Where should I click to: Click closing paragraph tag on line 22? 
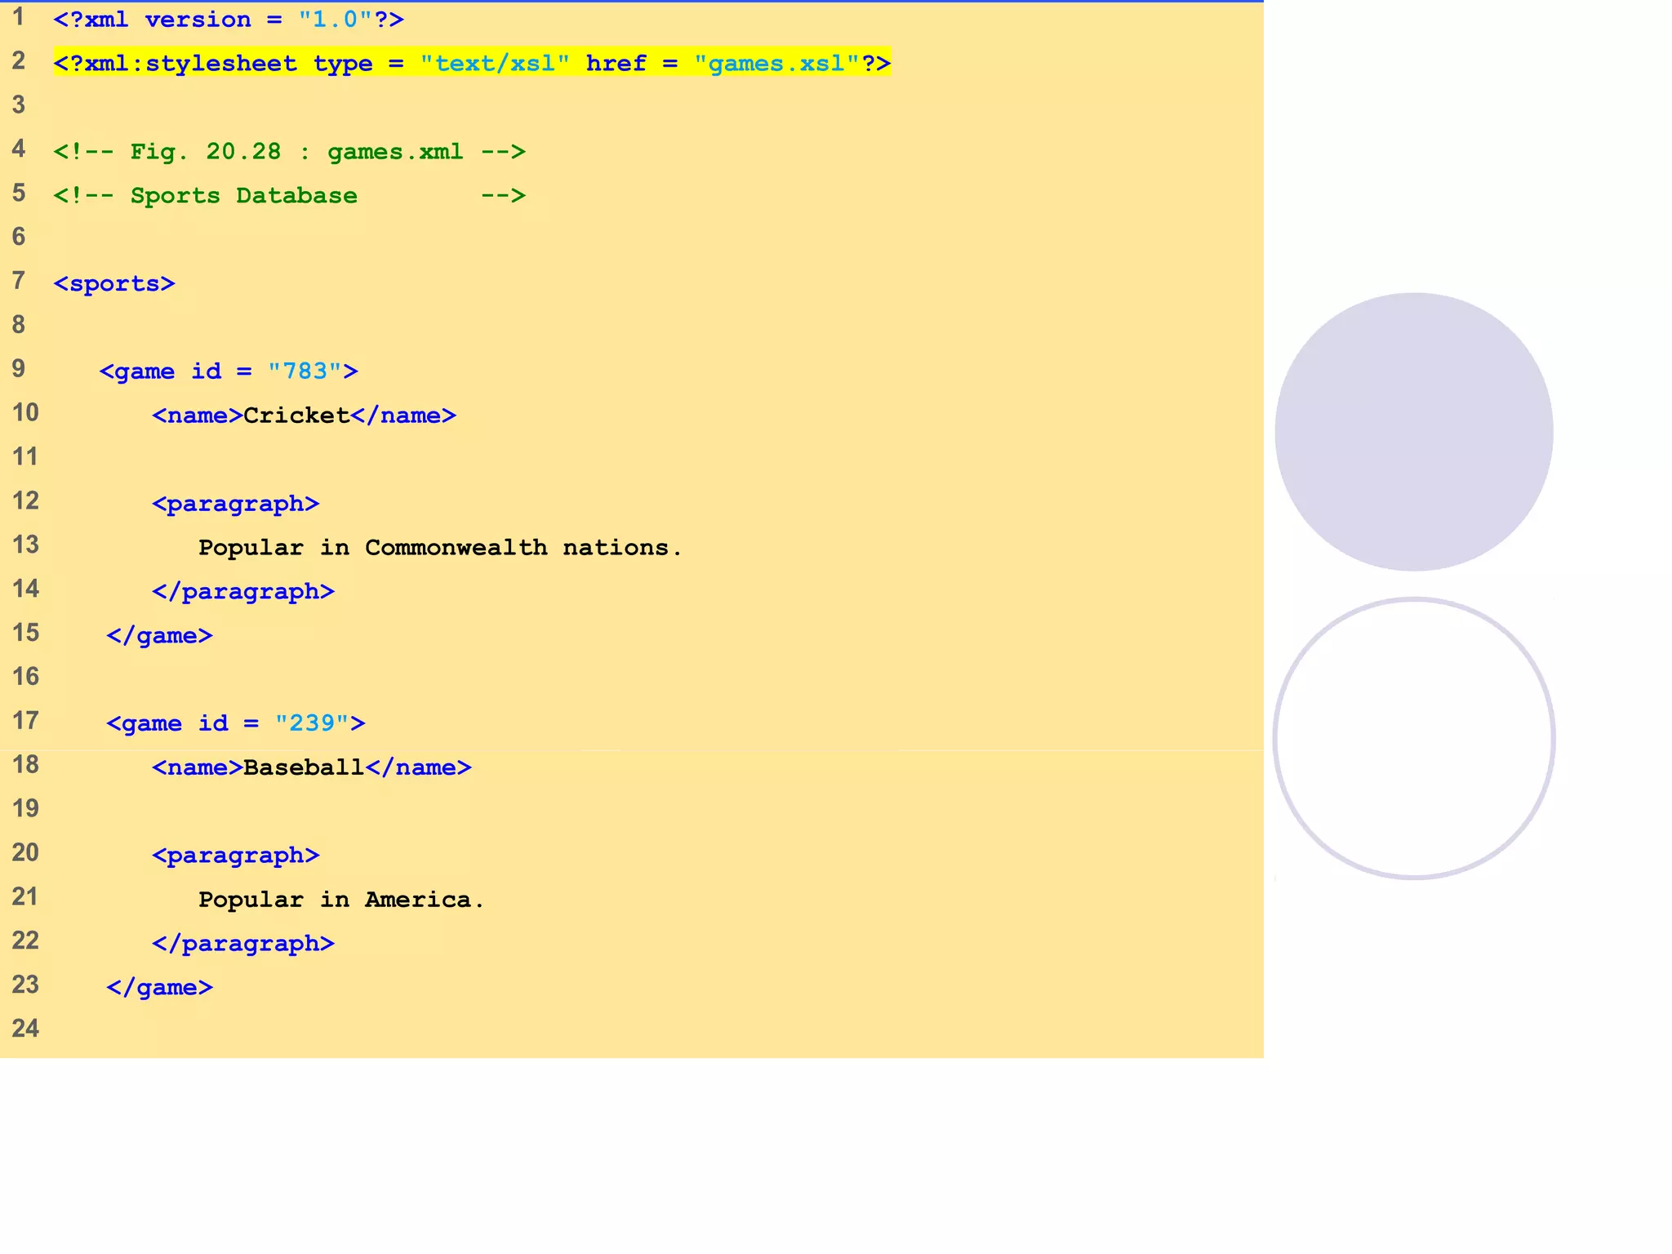tap(243, 944)
